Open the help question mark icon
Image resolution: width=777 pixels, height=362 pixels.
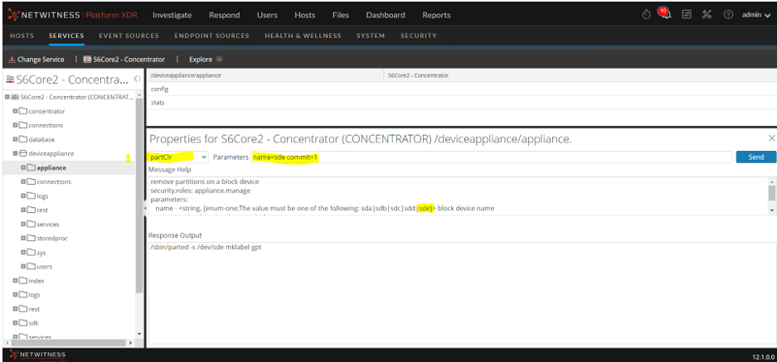coord(728,15)
